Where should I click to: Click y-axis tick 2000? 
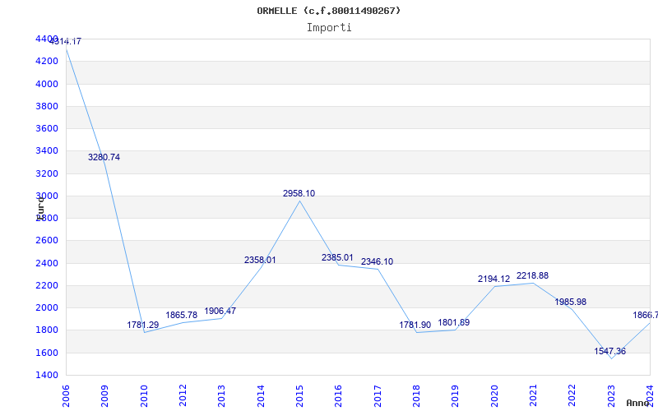point(47,307)
